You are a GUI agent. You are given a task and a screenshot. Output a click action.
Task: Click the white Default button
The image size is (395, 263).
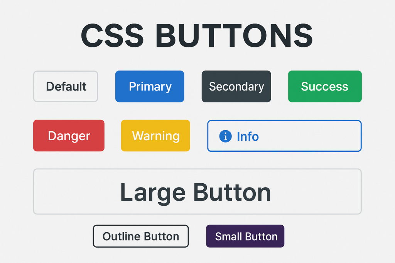pyautogui.click(x=66, y=86)
